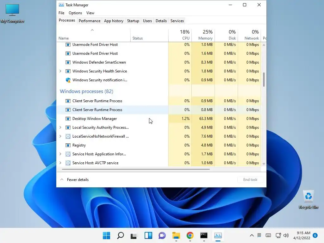Viewport: 324px width, 243px height.
Task: Click the End task button
Action: click(x=250, y=180)
